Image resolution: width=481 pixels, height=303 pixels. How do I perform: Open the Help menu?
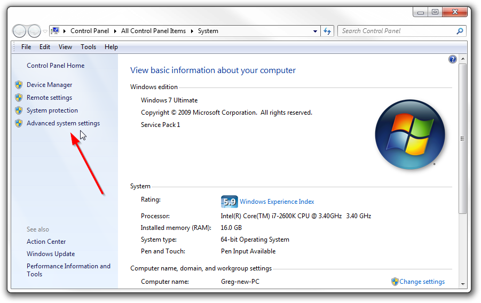pyautogui.click(x=111, y=47)
